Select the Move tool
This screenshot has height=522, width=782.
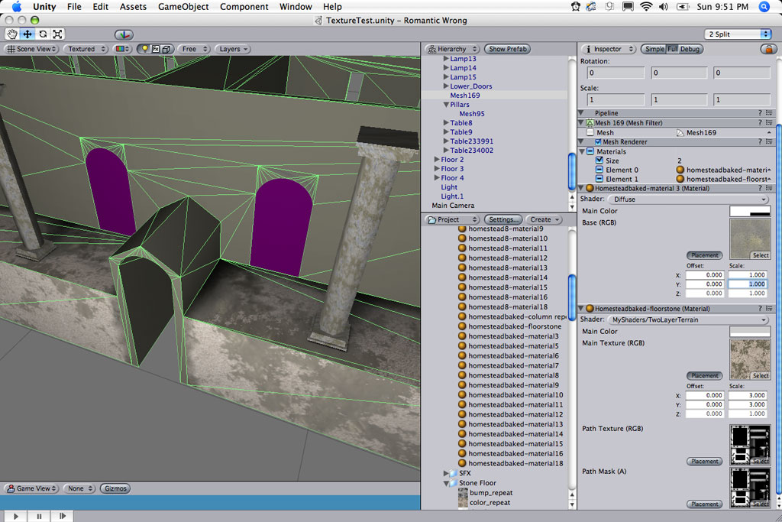pyautogui.click(x=26, y=34)
